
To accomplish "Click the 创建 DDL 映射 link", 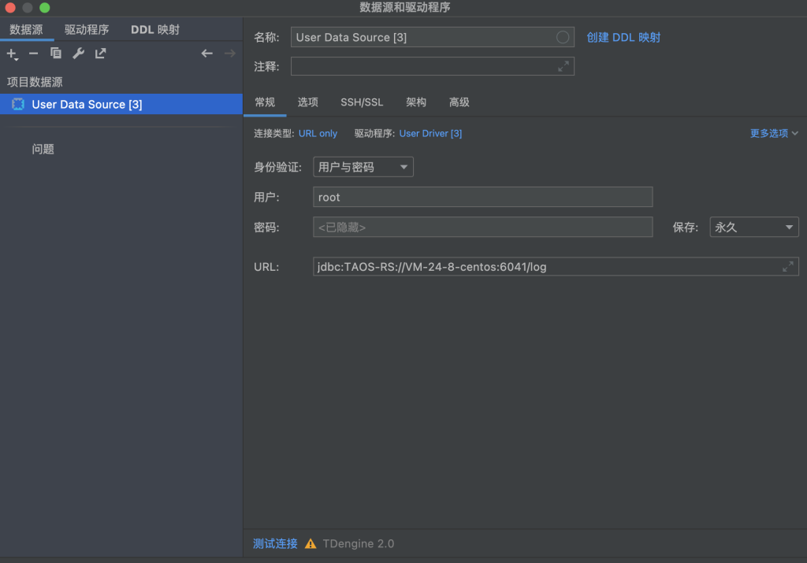I will [624, 36].
